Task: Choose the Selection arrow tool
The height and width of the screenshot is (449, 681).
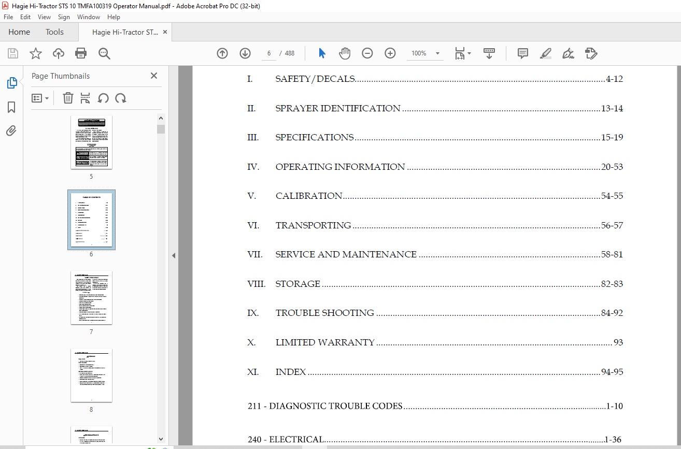Action: (x=322, y=53)
